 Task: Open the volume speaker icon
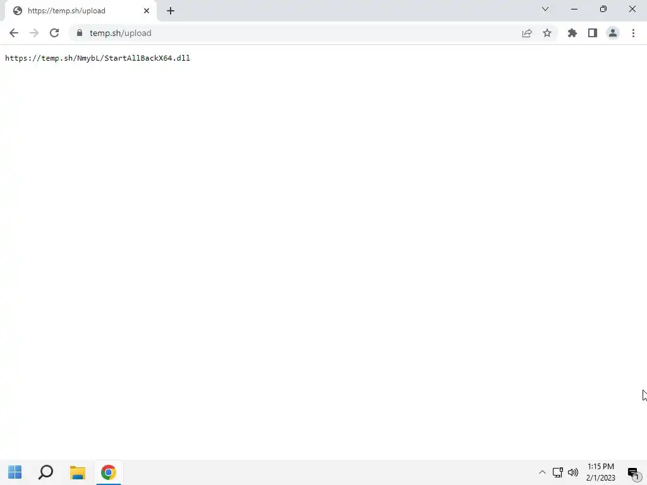pyautogui.click(x=572, y=472)
